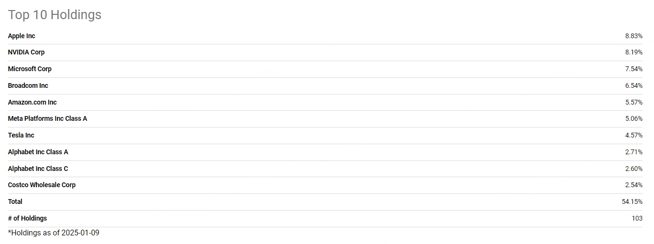Click Tesla's 4.57% weight value
654x244 pixels.
point(633,135)
